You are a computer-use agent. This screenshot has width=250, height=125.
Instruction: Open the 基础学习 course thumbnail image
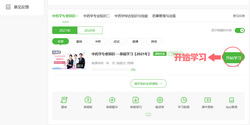coord(69,60)
